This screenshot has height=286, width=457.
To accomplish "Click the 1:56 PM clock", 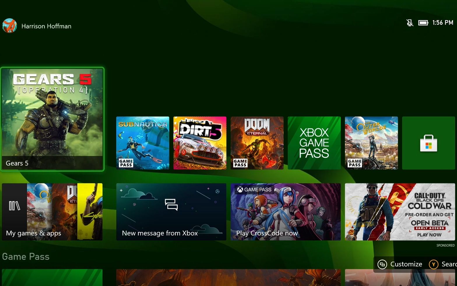I will (x=443, y=22).
